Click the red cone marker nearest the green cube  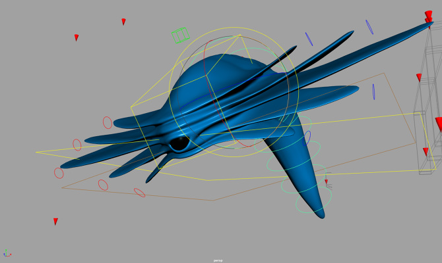coord(123,22)
